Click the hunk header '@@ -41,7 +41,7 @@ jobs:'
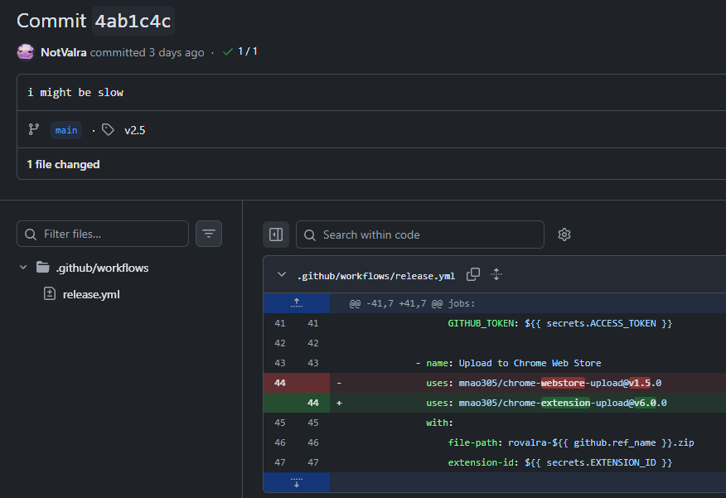 (x=412, y=303)
